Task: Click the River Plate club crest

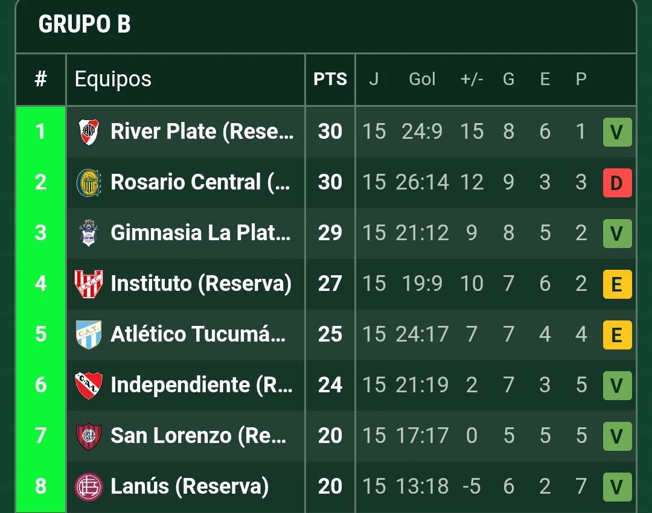Action: [89, 132]
